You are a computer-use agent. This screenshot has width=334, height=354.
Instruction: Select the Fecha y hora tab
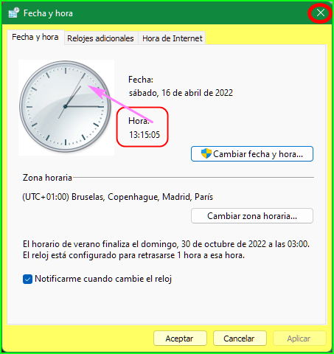[35, 38]
